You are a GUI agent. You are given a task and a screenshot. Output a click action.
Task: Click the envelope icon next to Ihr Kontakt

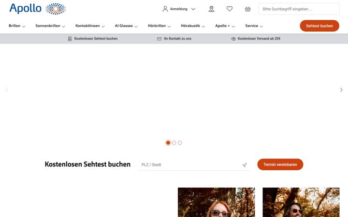tap(159, 39)
